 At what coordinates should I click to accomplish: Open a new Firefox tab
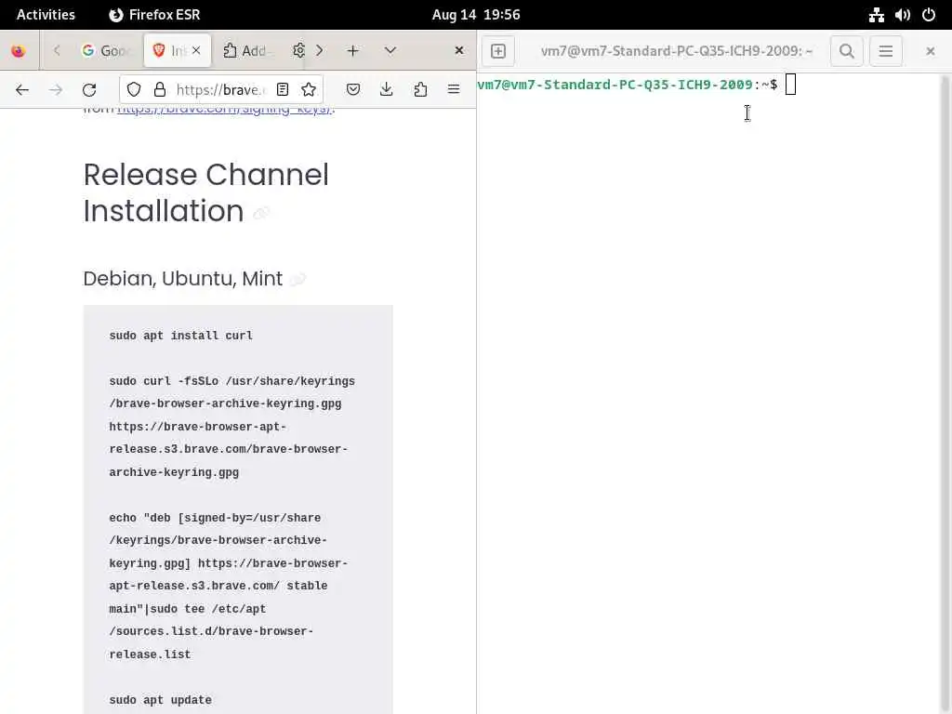(x=352, y=51)
